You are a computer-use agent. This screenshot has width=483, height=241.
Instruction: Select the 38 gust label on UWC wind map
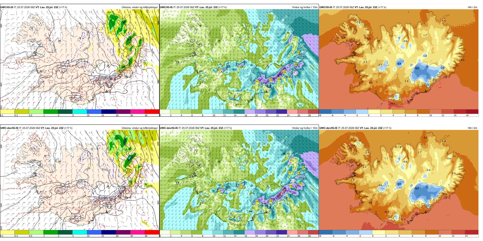(284, 72)
